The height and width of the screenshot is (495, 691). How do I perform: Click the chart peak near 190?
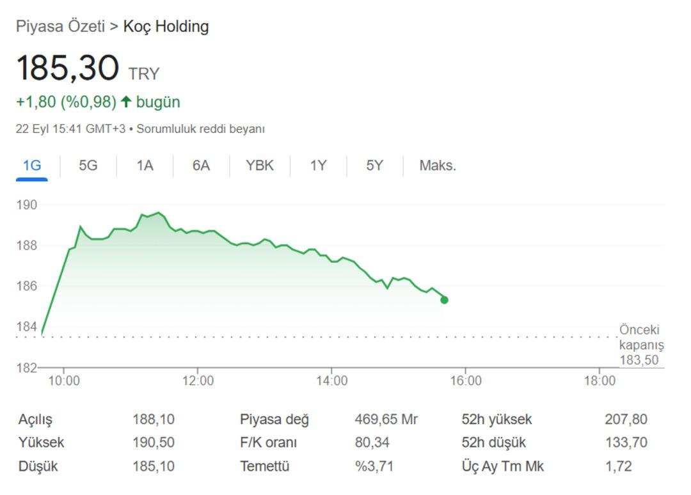[x=159, y=213]
